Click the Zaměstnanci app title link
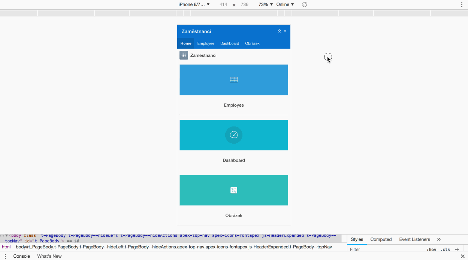 pos(196,31)
